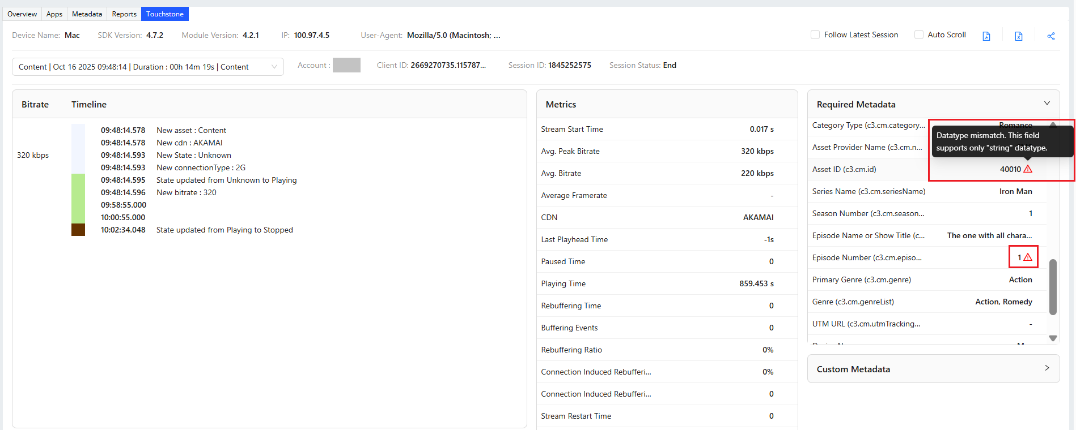Export session as PDF file
The image size is (1076, 430).
986,36
